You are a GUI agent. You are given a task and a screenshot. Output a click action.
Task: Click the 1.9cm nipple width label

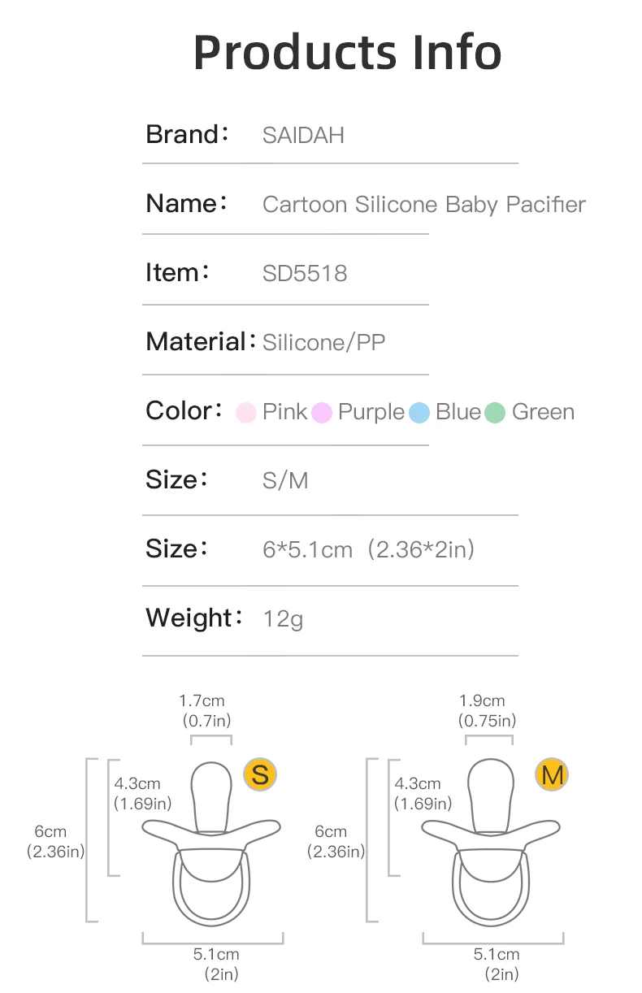tap(482, 700)
